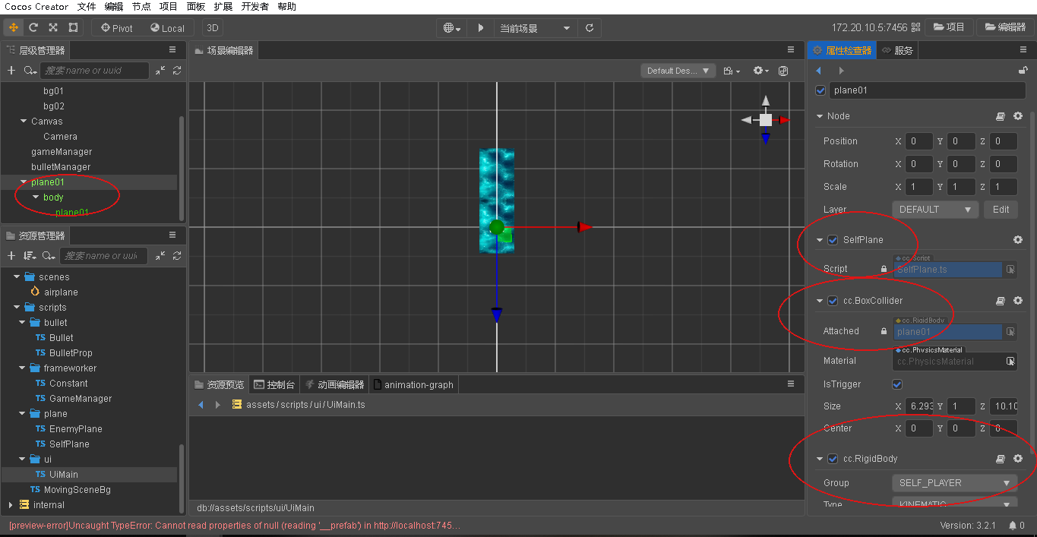Disable the cc.BoxCollider component checkbox

[x=833, y=301]
